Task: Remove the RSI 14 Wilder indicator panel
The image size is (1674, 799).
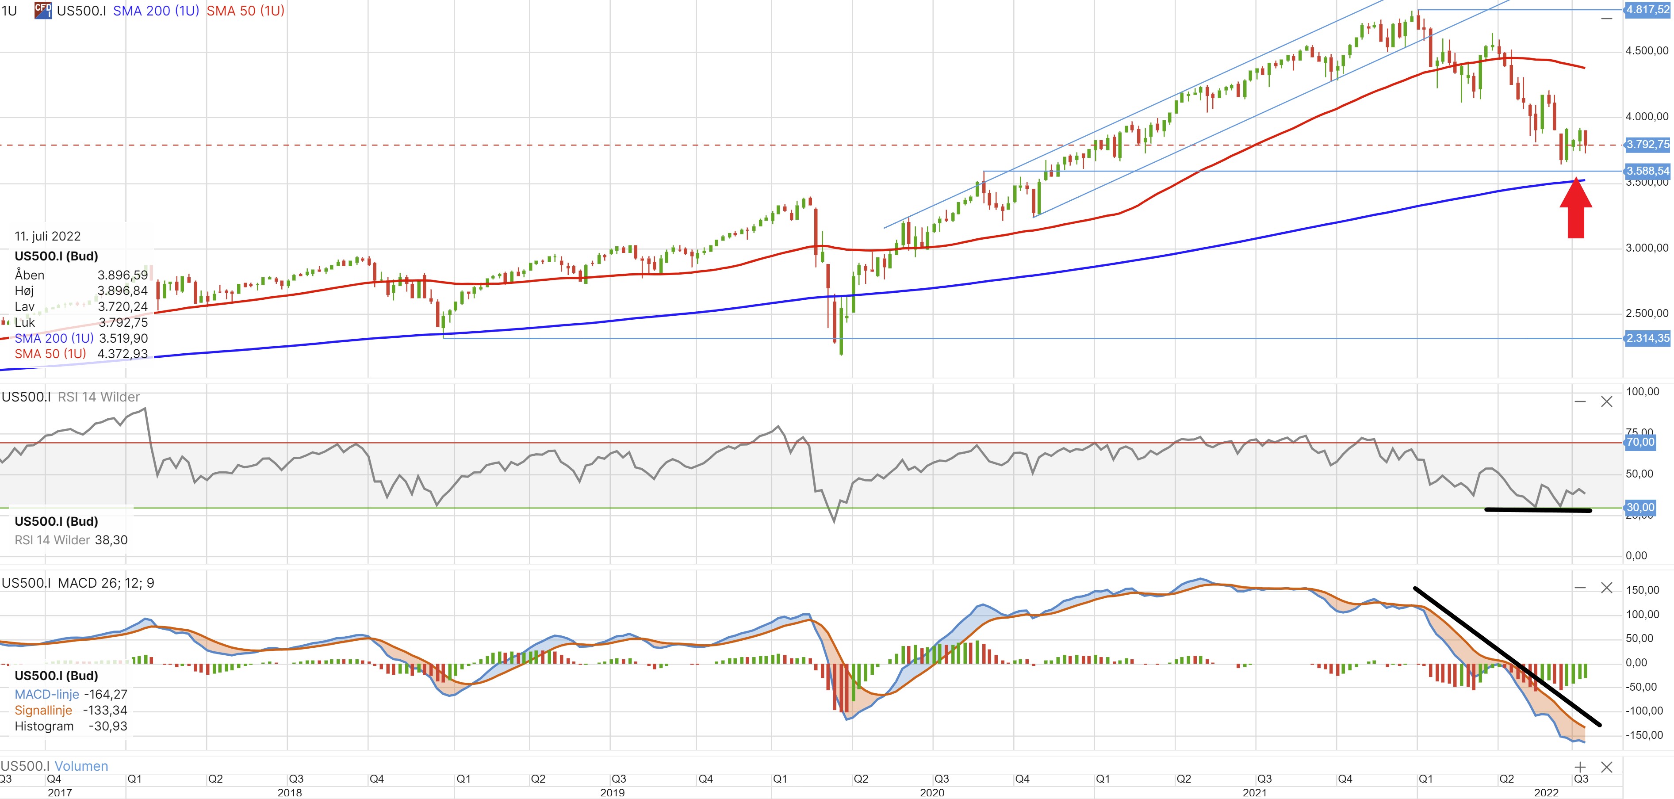Action: 1606,402
